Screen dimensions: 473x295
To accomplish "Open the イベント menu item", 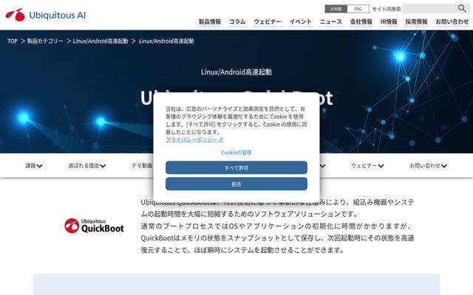I will click(x=301, y=21).
